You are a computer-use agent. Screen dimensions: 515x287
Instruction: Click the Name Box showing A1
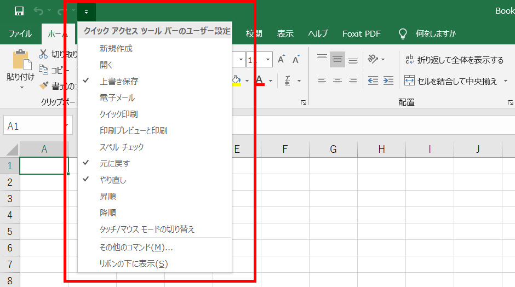point(38,125)
